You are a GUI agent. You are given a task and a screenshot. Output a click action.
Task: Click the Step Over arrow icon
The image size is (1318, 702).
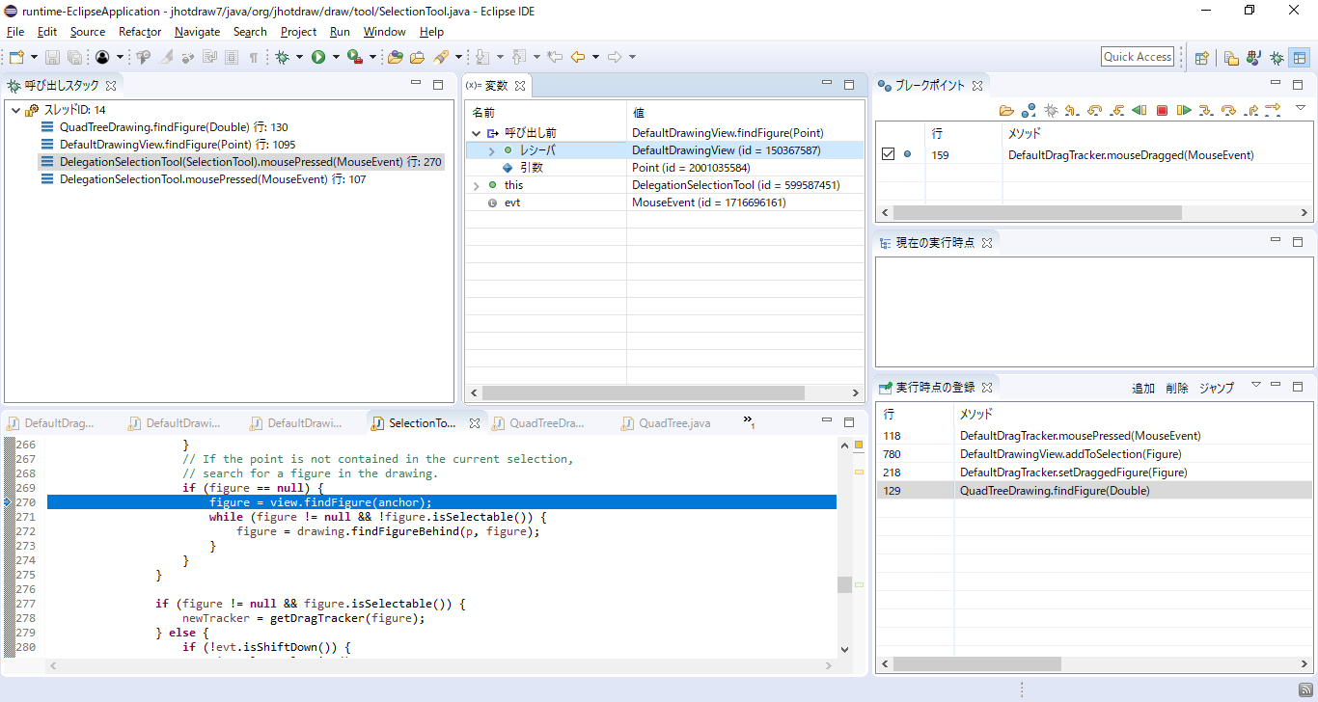[x=1228, y=110]
